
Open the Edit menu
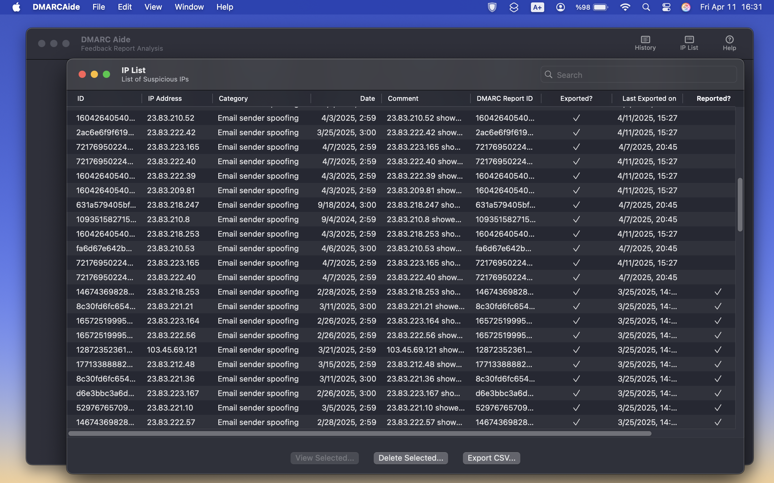(125, 7)
